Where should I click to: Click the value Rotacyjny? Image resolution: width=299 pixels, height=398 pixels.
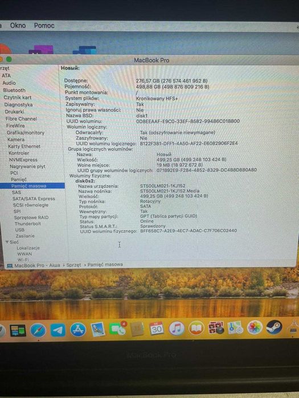coord(150,201)
